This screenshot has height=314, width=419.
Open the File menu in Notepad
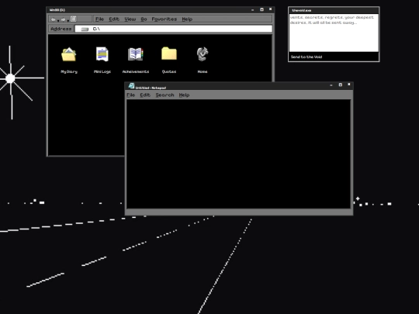click(x=130, y=95)
